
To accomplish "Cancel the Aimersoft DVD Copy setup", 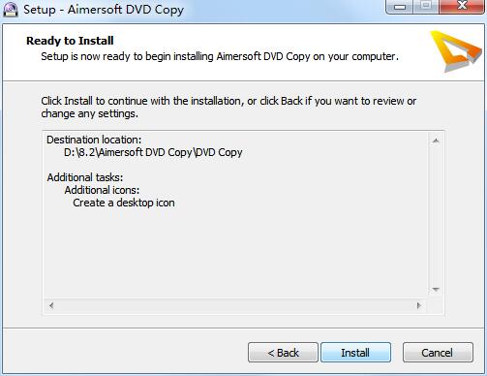I will pos(438,353).
